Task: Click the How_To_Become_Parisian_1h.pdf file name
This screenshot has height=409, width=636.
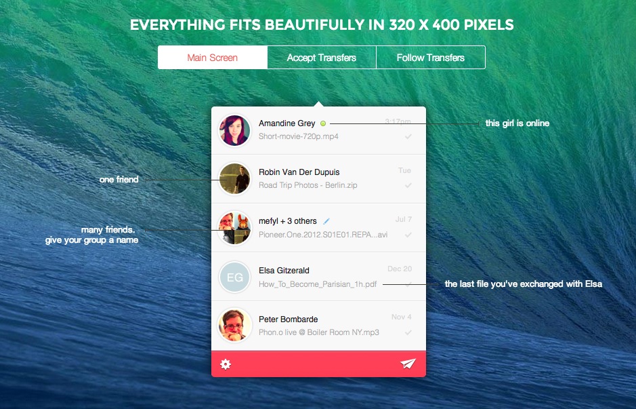Action: coord(318,284)
